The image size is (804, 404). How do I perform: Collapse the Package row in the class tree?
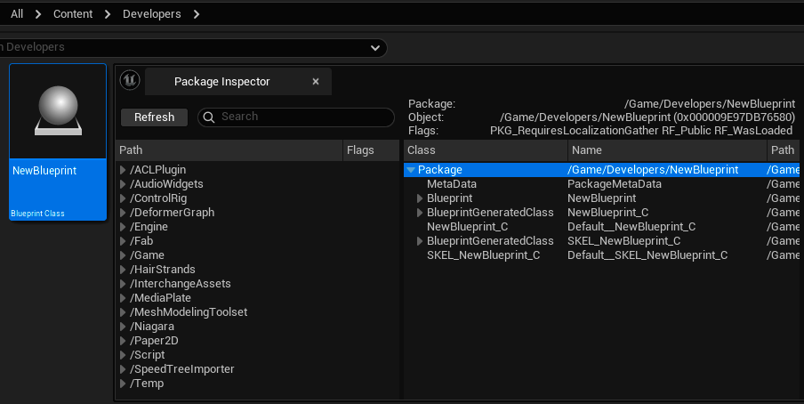pyautogui.click(x=411, y=170)
